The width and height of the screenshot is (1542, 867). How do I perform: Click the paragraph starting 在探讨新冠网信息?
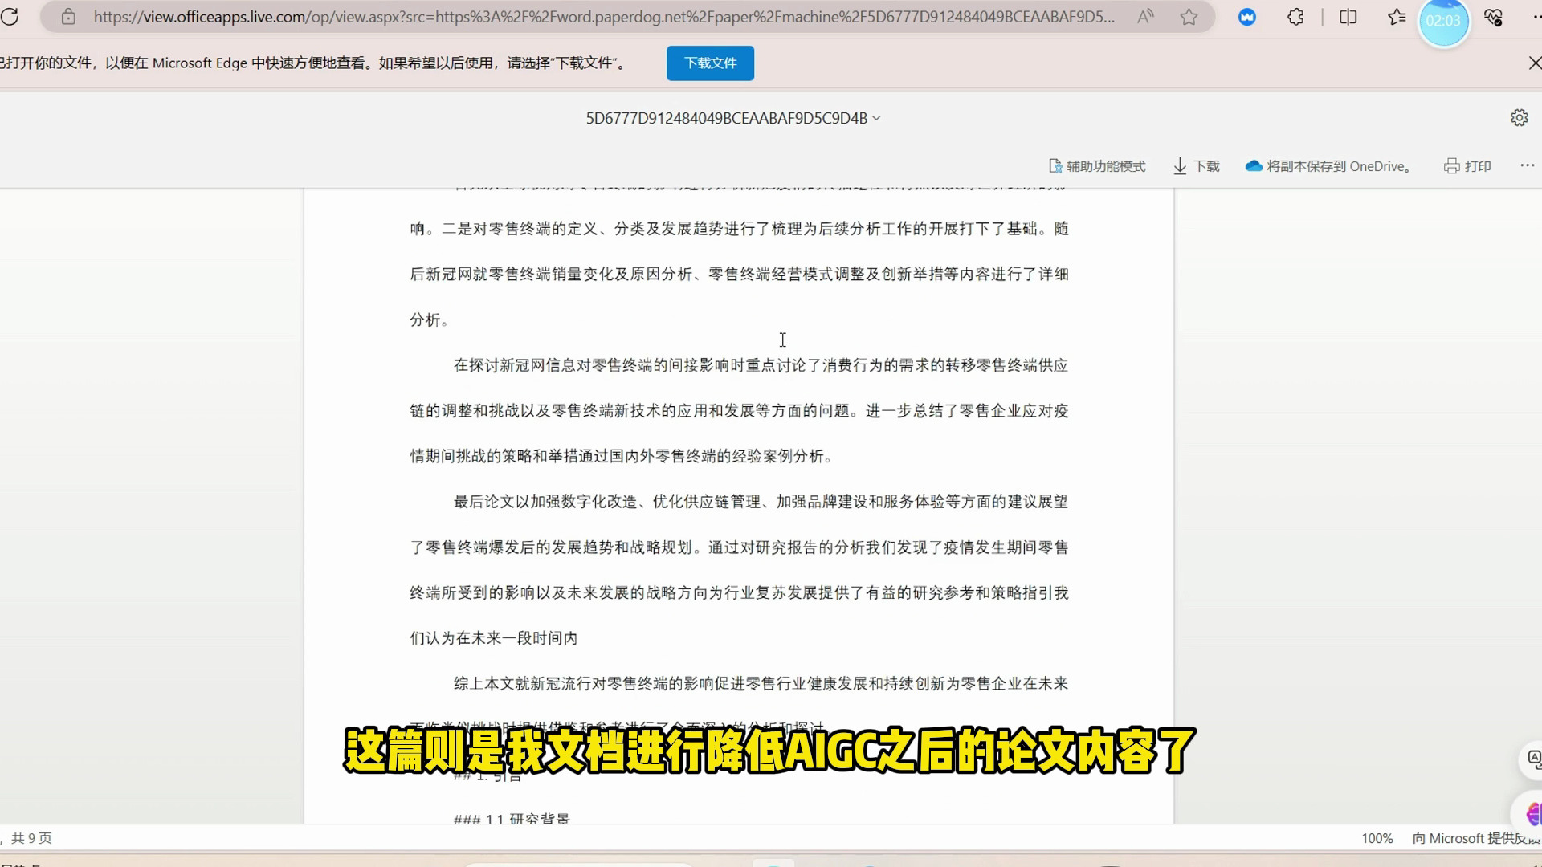click(739, 411)
